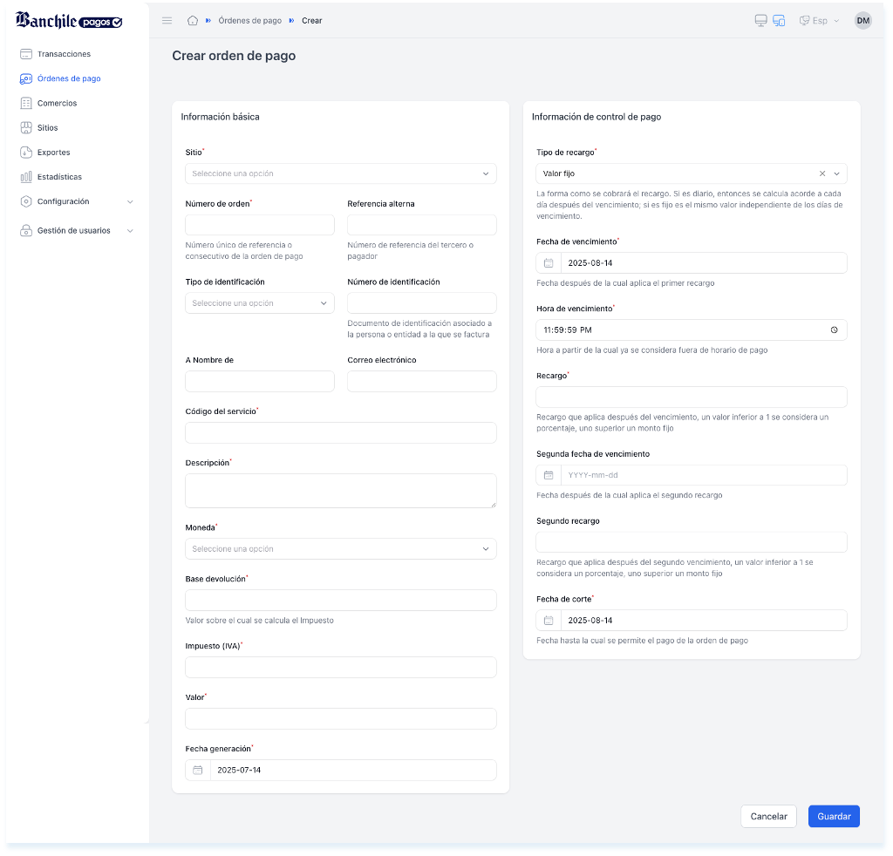Focus the Impuesto (IVA) field
The width and height of the screenshot is (893, 856).
pos(341,667)
